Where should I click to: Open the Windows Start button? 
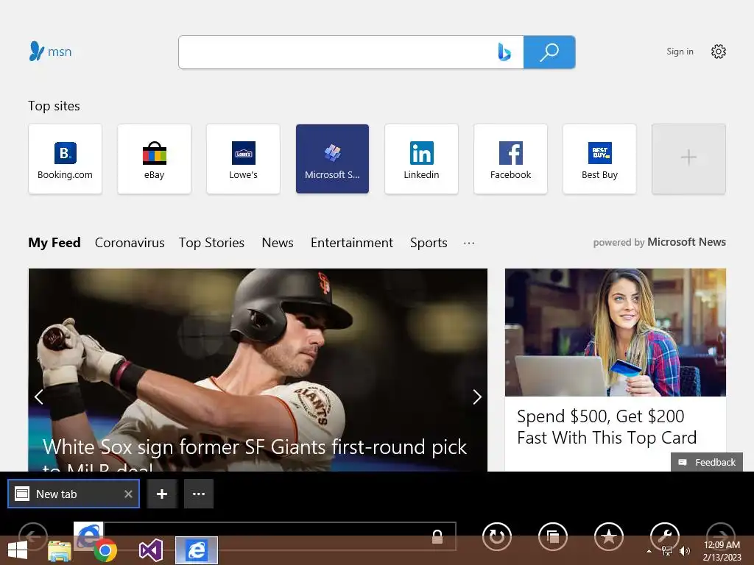[18, 550]
